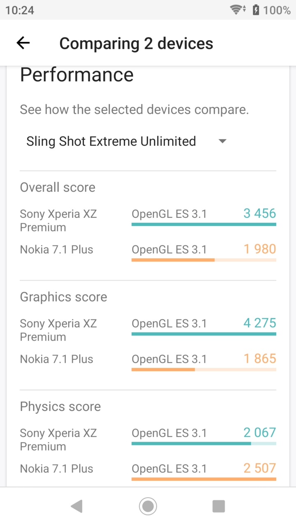Tap the 3 456 overall score value

pyautogui.click(x=259, y=213)
